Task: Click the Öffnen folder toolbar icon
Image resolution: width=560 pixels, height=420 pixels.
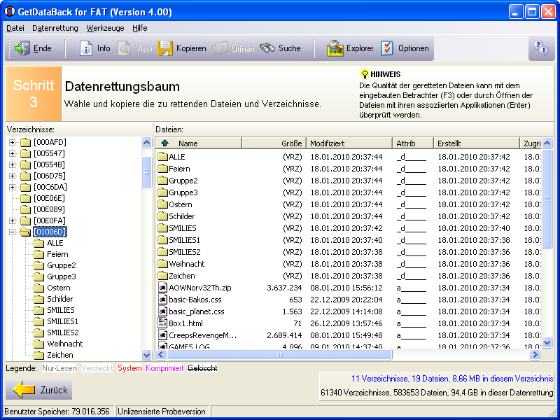Action: 220,48
